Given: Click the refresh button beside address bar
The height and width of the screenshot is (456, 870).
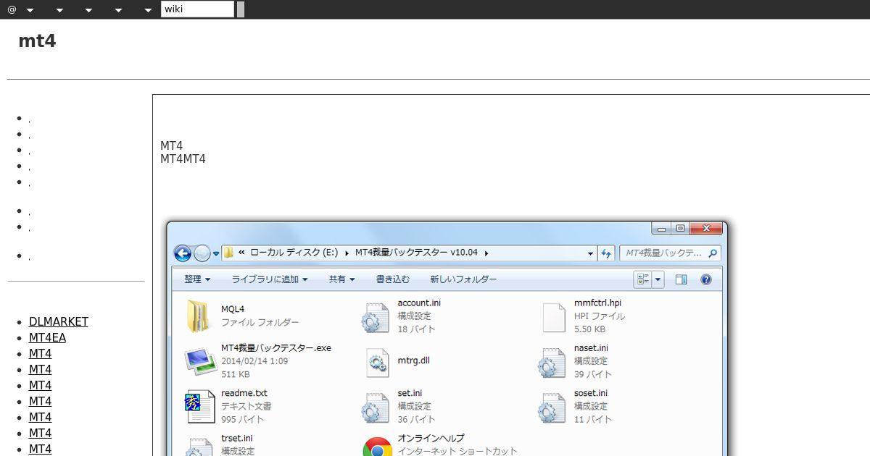Looking at the screenshot, I should [x=607, y=253].
